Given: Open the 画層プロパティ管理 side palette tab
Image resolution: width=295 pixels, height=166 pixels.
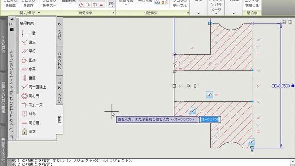Looking at the screenshot, I should [3, 97].
